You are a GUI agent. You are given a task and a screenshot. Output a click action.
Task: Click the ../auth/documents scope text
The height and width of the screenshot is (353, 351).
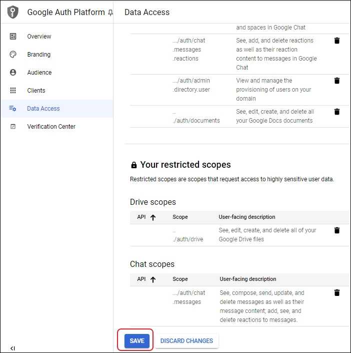tap(196, 116)
